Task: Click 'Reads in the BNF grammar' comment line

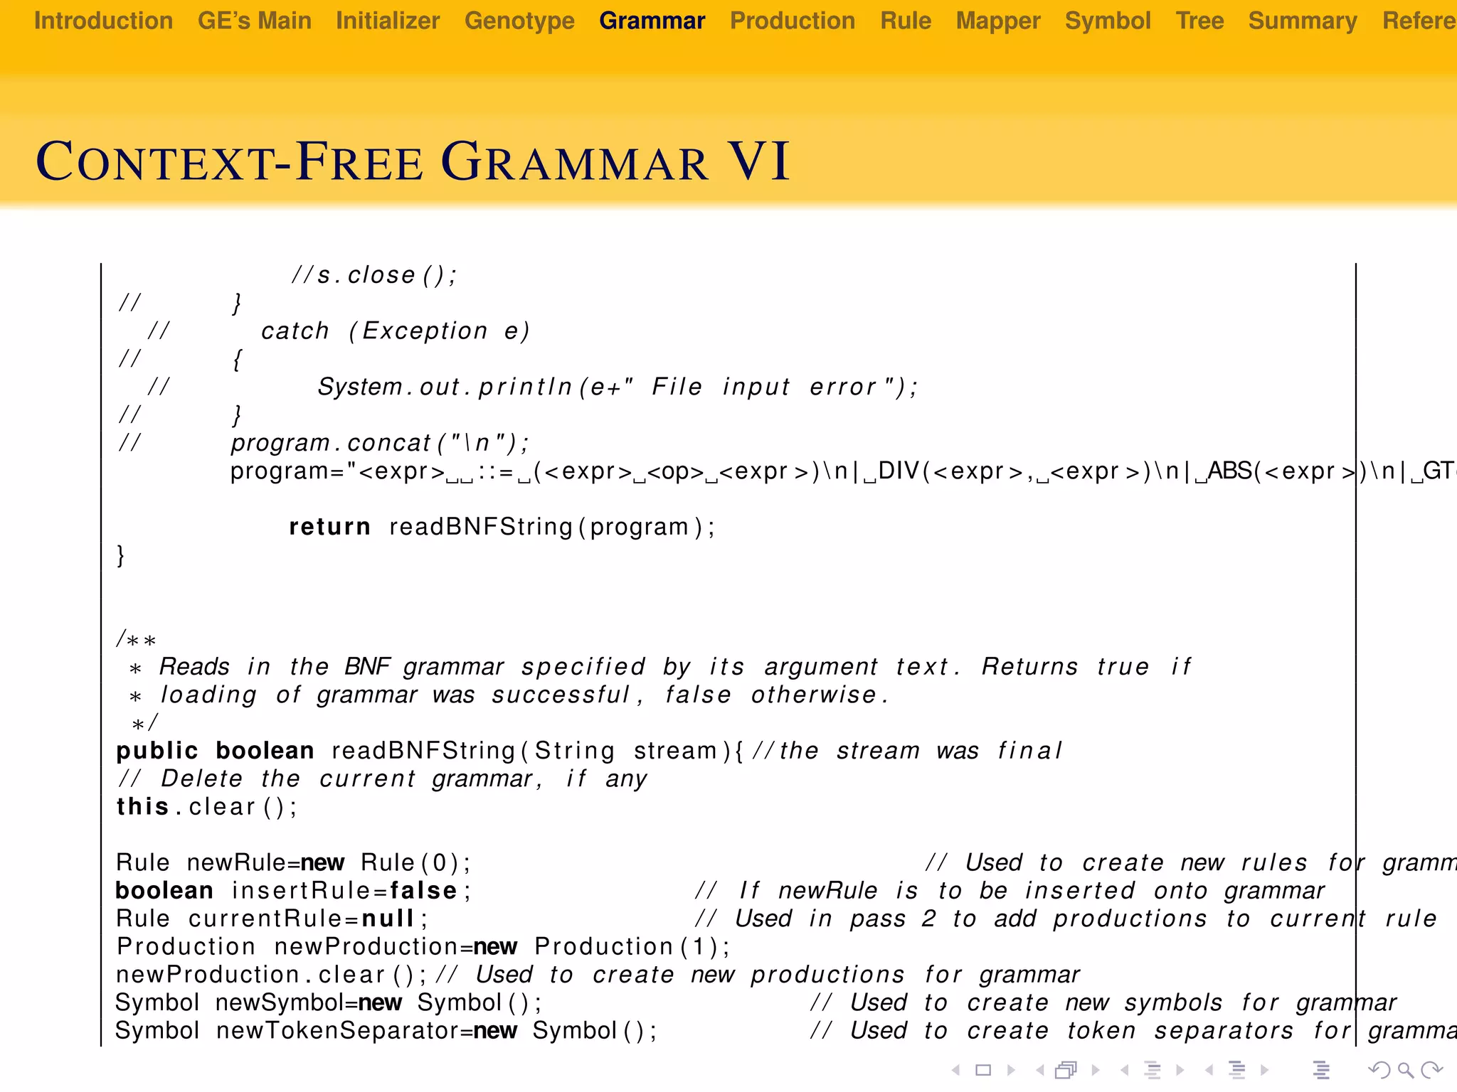Action: coord(660,667)
